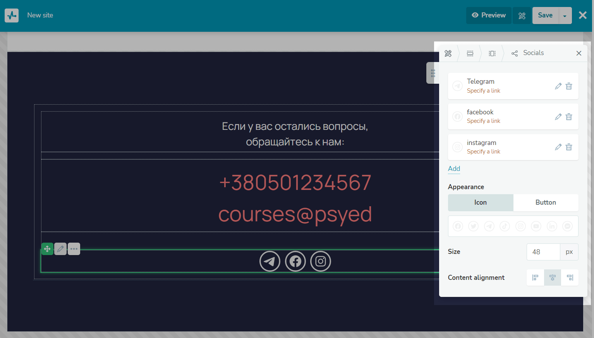The height and width of the screenshot is (338, 594).
Task: Click the green move handle on the block
Action: pos(47,249)
